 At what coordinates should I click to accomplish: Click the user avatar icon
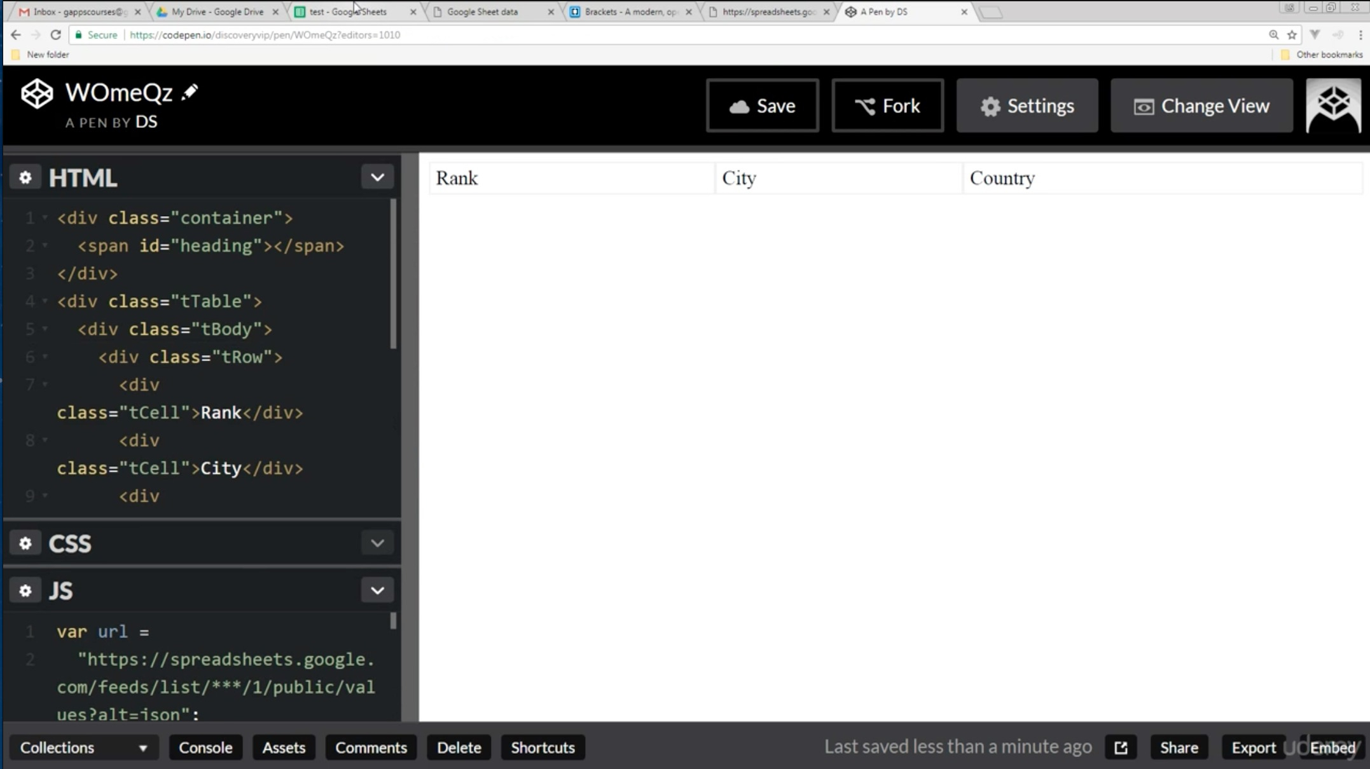pos(1333,105)
